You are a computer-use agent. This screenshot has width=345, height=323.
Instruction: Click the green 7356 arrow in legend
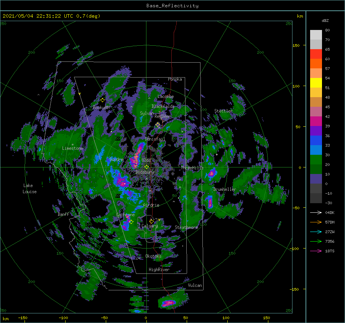316,242
